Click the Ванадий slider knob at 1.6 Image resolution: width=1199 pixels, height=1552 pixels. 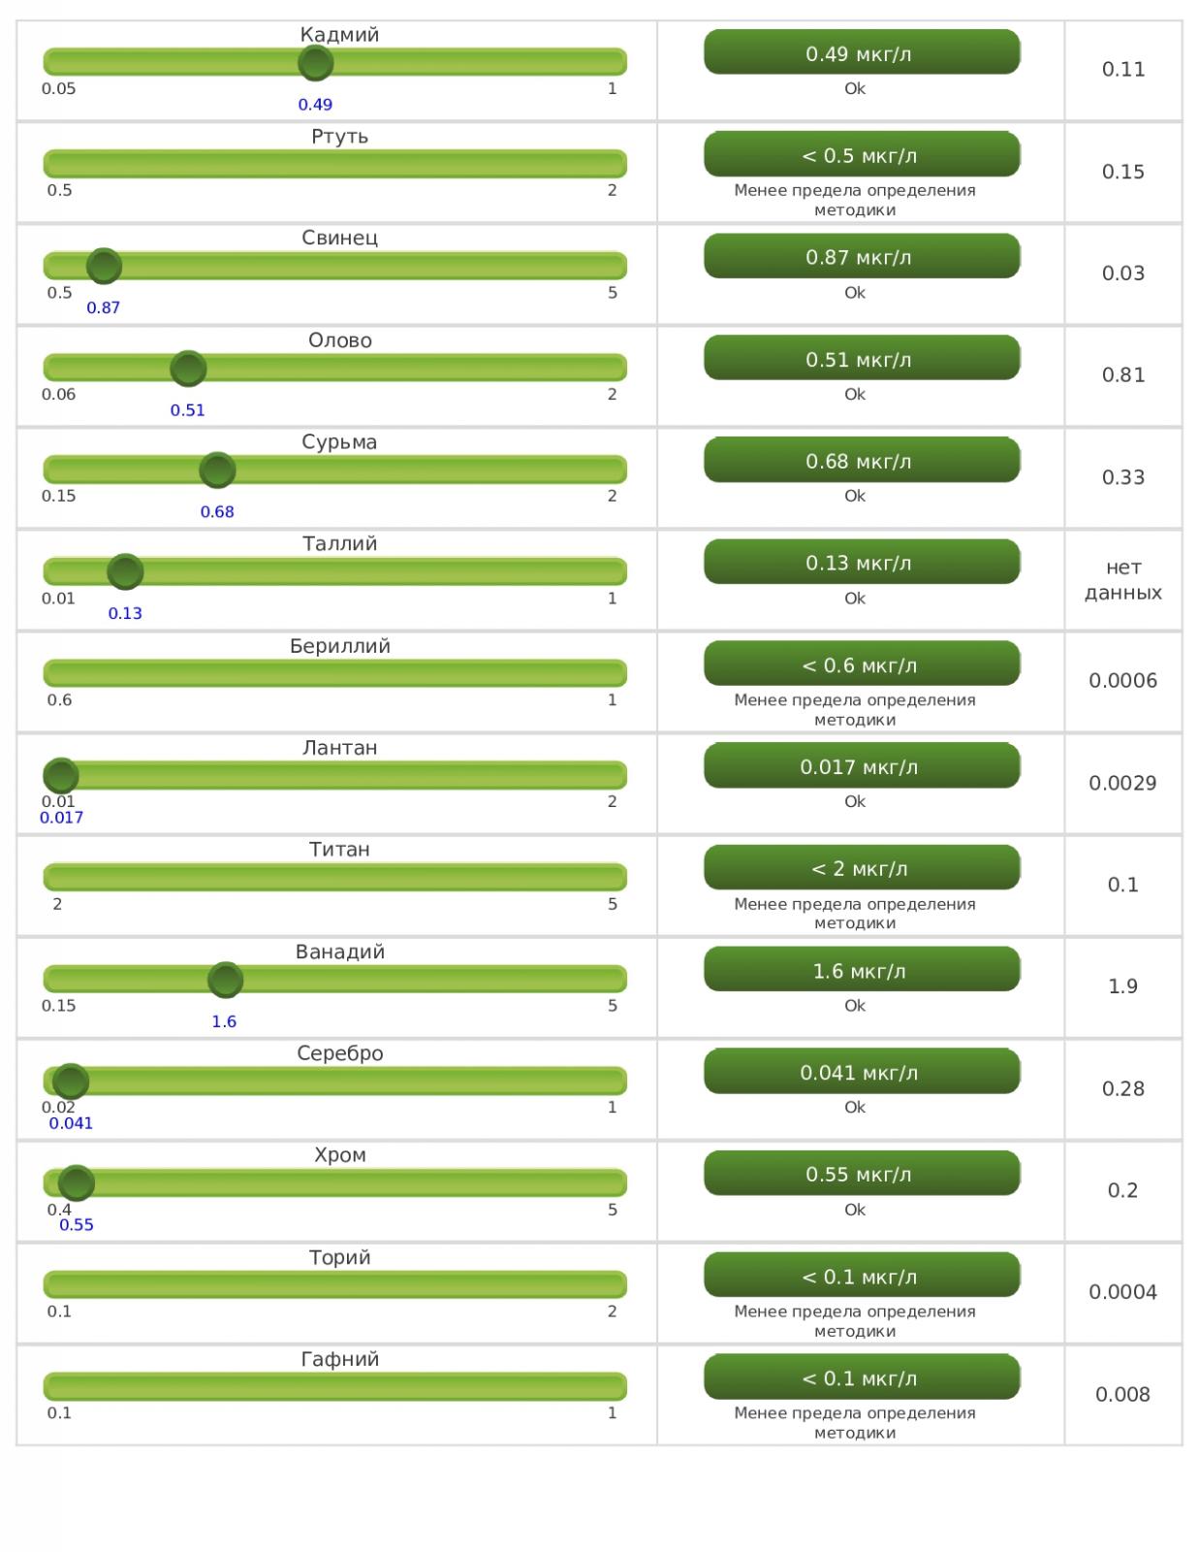(x=225, y=980)
